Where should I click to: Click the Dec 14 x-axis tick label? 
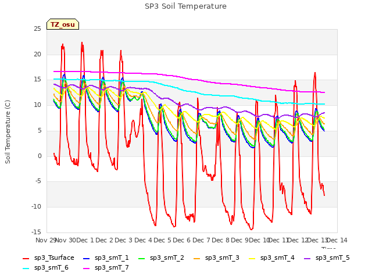point(337,240)
